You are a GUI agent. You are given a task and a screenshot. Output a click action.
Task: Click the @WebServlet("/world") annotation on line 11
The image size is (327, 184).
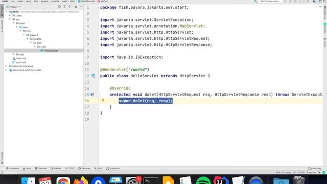click(125, 70)
